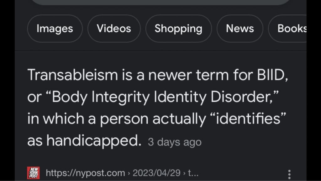This screenshot has width=321, height=181.
Task: Open the three-dot more options menu
Action: [289, 174]
